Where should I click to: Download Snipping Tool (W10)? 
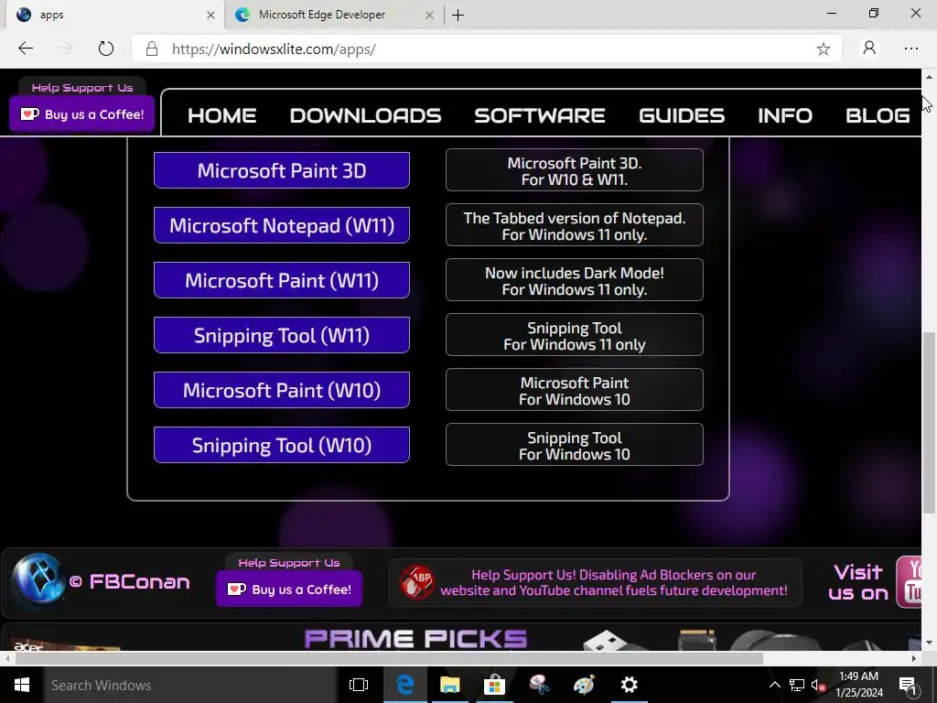tap(282, 446)
